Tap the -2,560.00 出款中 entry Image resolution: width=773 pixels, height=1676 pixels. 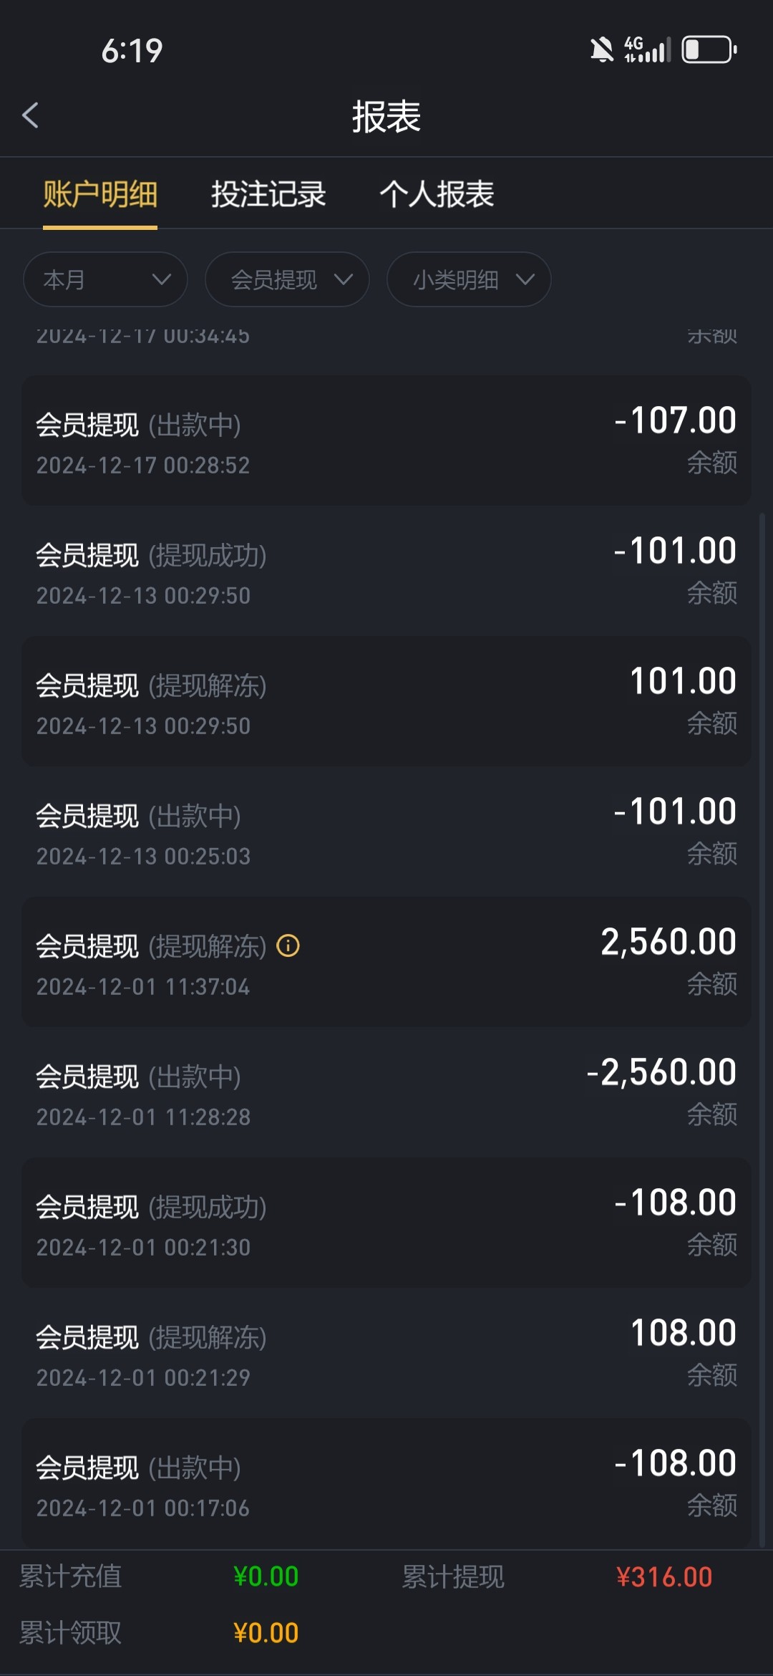click(x=386, y=1092)
